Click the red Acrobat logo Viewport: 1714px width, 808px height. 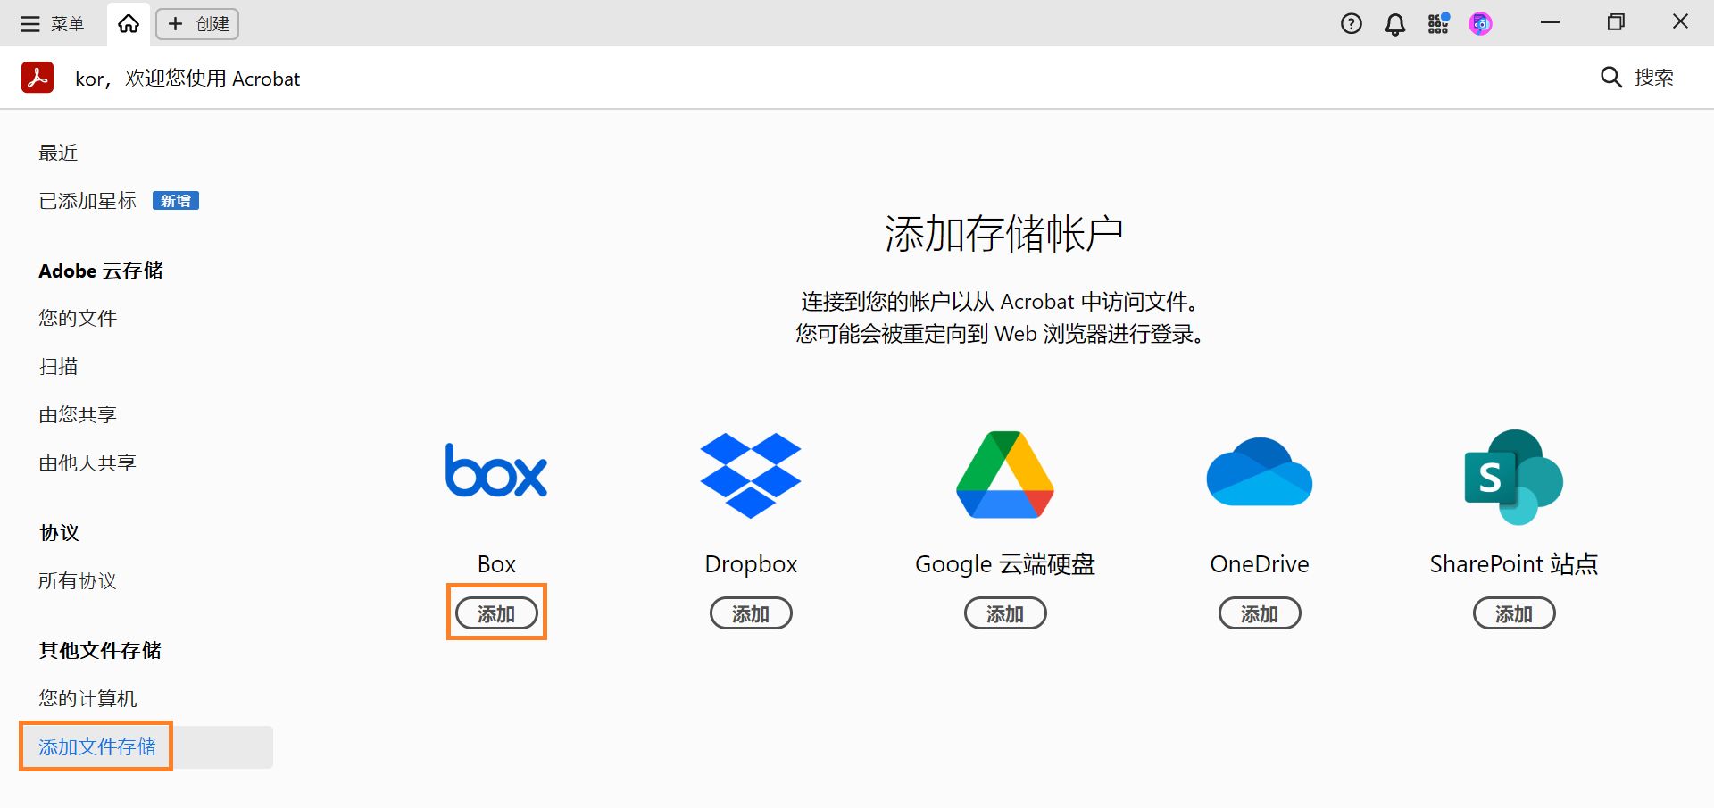pos(37,78)
